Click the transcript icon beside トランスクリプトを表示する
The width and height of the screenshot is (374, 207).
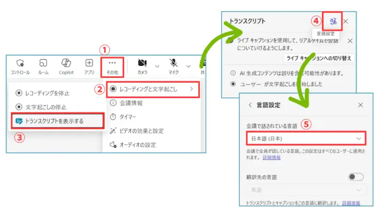[x=19, y=121]
